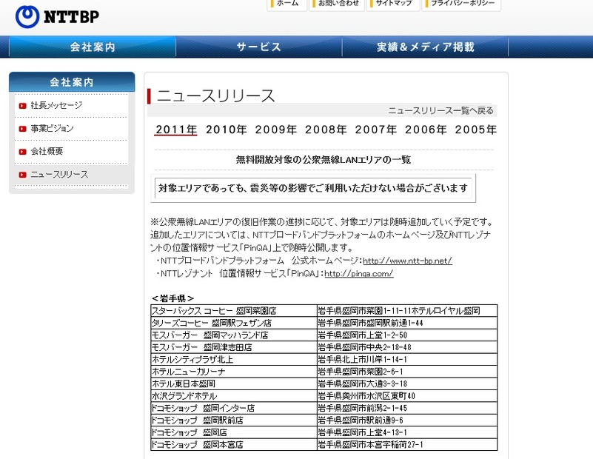Go back via ニュースリリース一覧へ戻る
The image size is (593, 459).
[x=440, y=110]
